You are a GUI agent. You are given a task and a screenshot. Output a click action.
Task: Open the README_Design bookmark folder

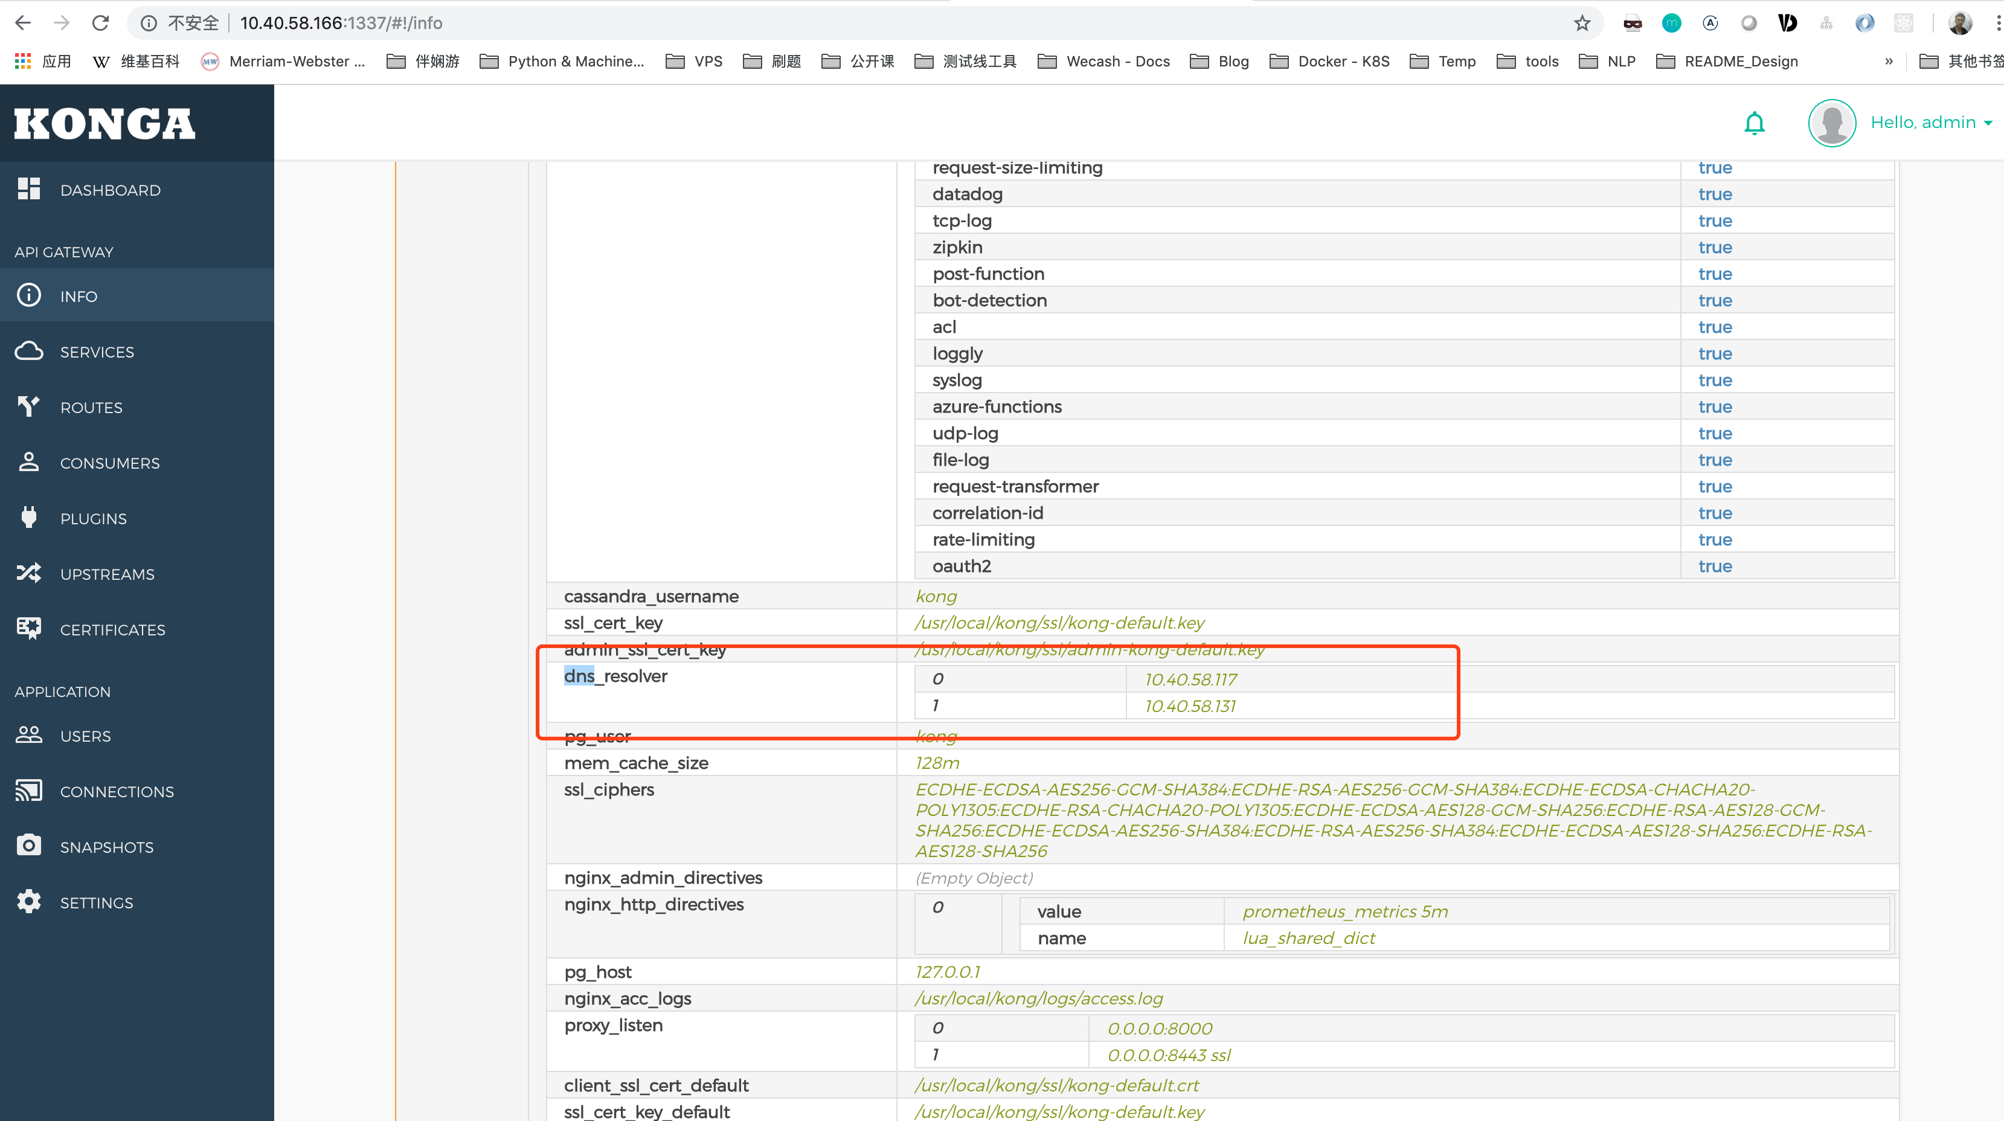tap(1727, 60)
